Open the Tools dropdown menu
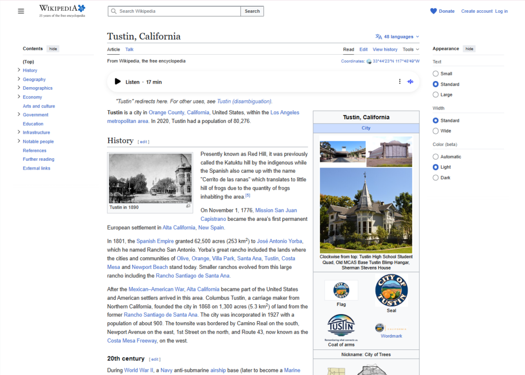This screenshot has height=375, width=525. [x=411, y=50]
